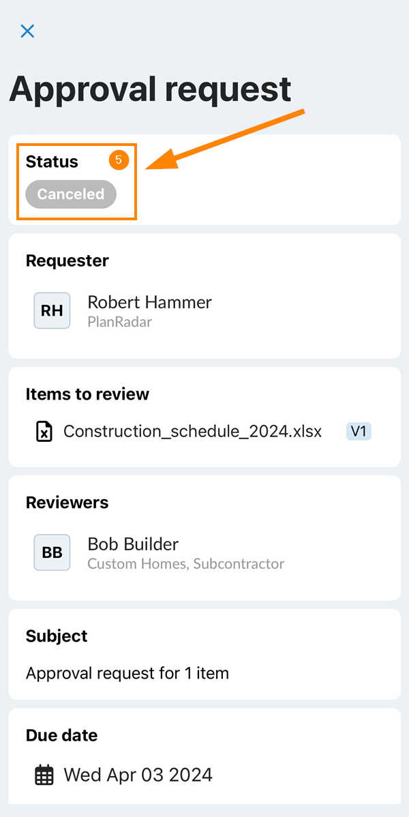Tap the Canceled status badge
The width and height of the screenshot is (409, 817).
pos(71,194)
